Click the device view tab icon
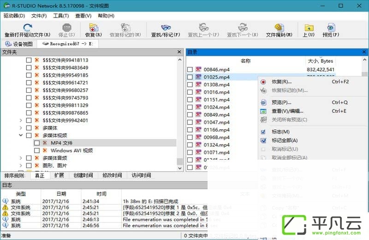Image resolution: width=369 pixels, height=240 pixels. pos(8,44)
